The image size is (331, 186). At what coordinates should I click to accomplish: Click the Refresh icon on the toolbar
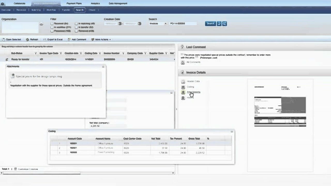pyautogui.click(x=27, y=40)
